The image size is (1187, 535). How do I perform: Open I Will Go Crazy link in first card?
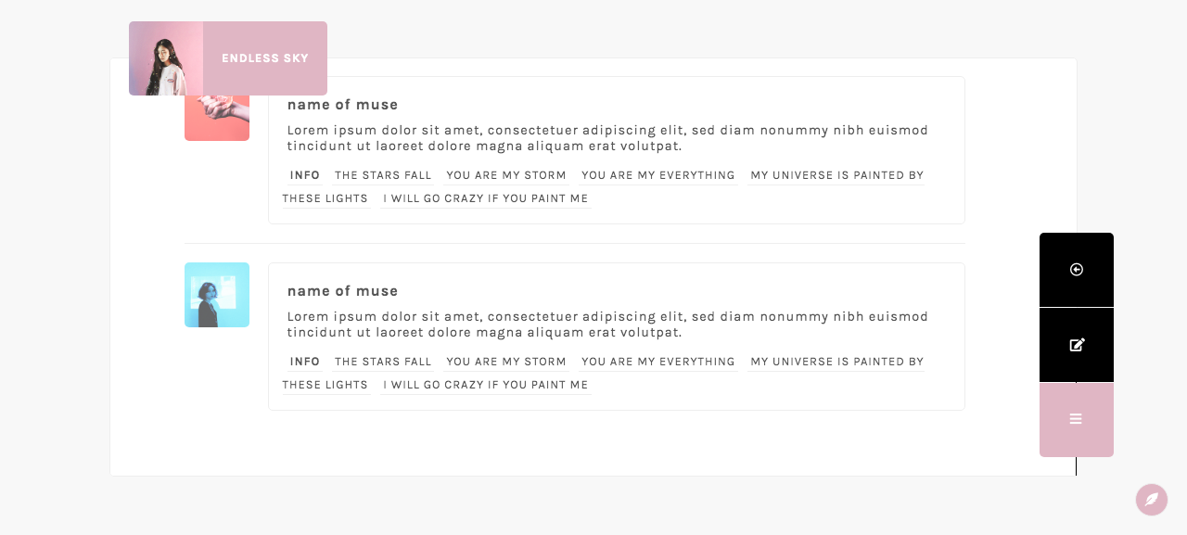coord(486,198)
